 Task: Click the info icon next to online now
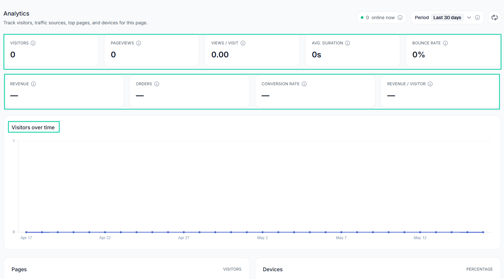(x=400, y=17)
